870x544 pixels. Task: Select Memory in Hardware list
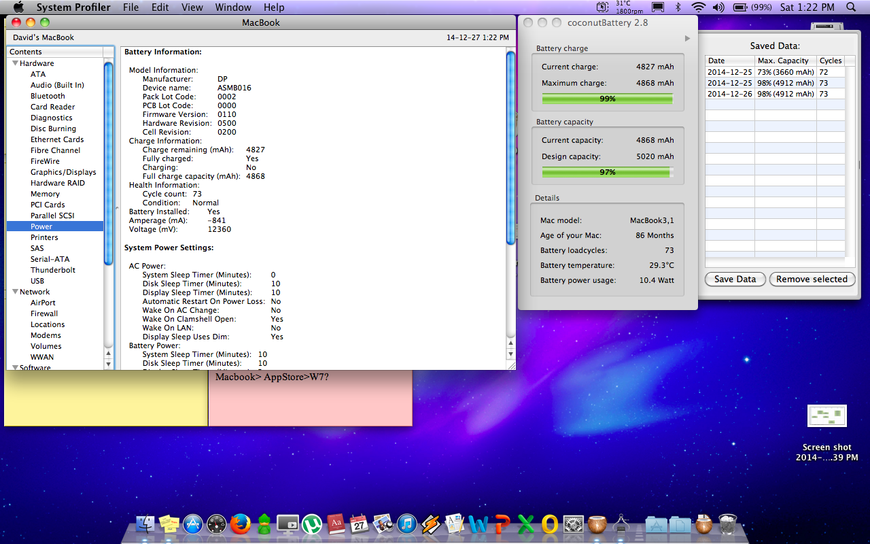click(55, 194)
